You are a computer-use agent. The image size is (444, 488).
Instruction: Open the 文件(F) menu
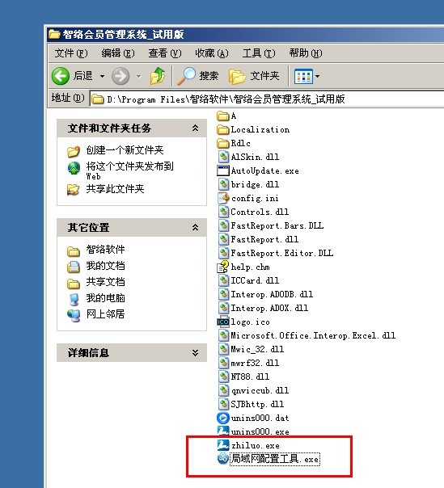[71, 53]
